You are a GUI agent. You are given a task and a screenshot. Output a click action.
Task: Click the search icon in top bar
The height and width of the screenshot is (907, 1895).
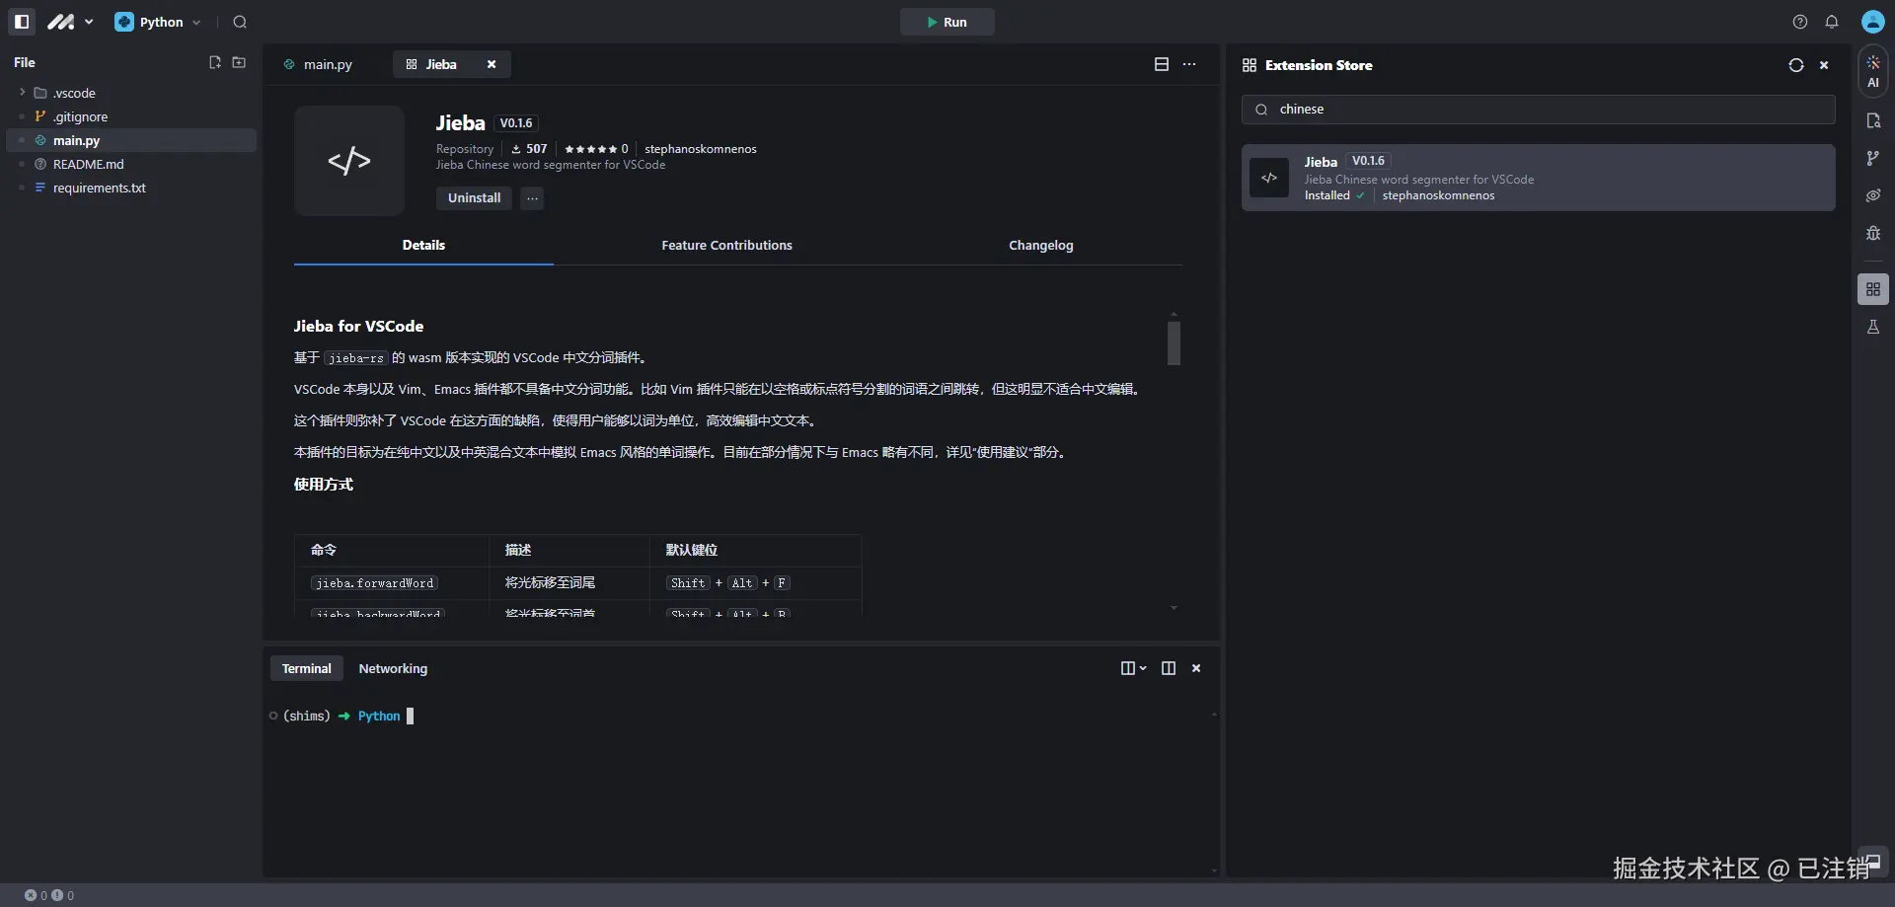click(240, 22)
